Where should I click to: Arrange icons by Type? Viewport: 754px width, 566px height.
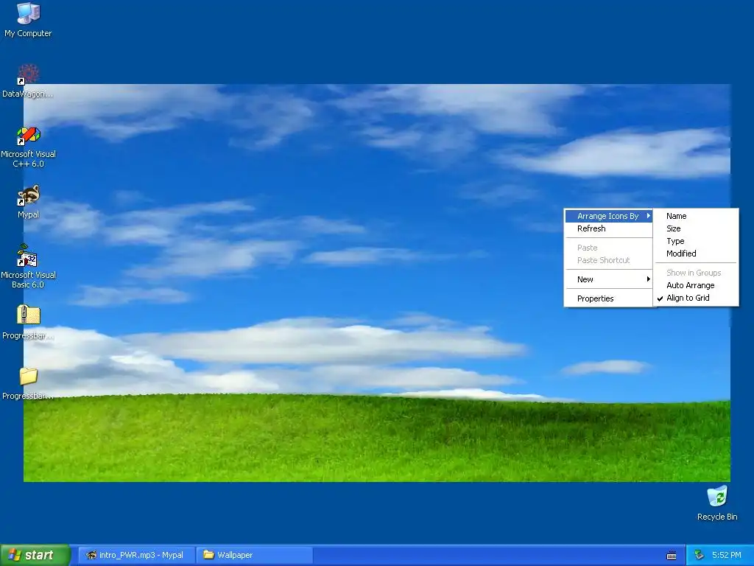point(697,241)
